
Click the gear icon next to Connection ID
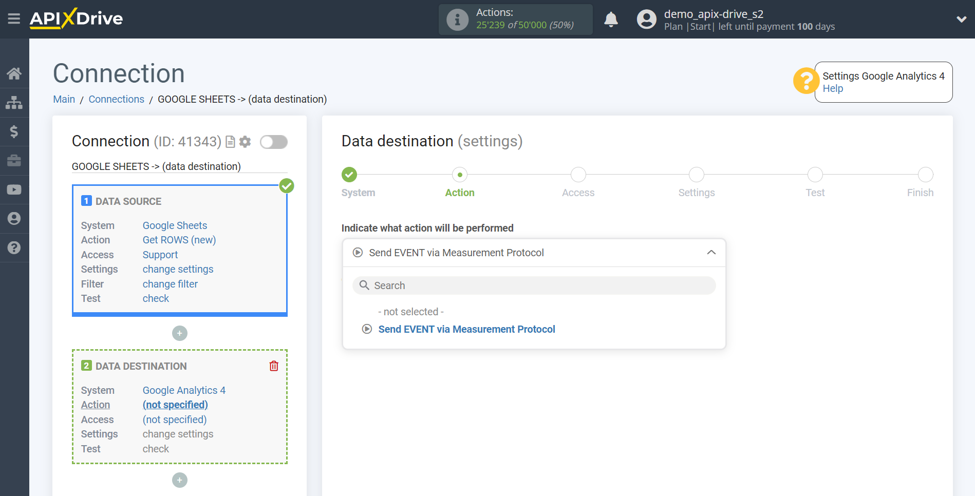click(245, 142)
